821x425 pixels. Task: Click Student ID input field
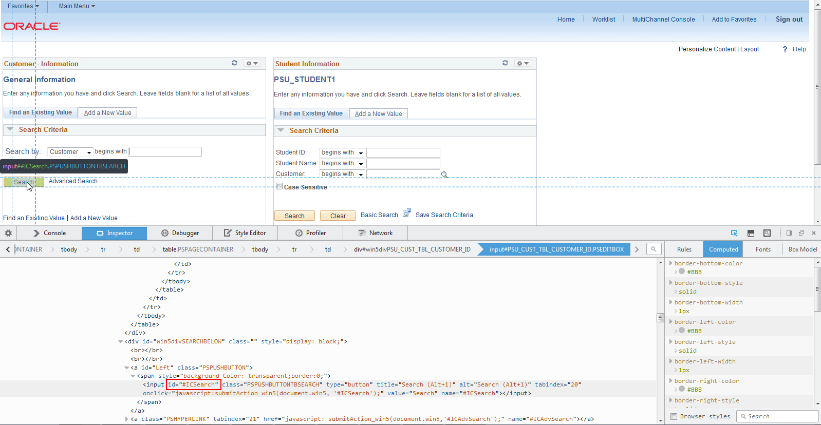(403, 152)
